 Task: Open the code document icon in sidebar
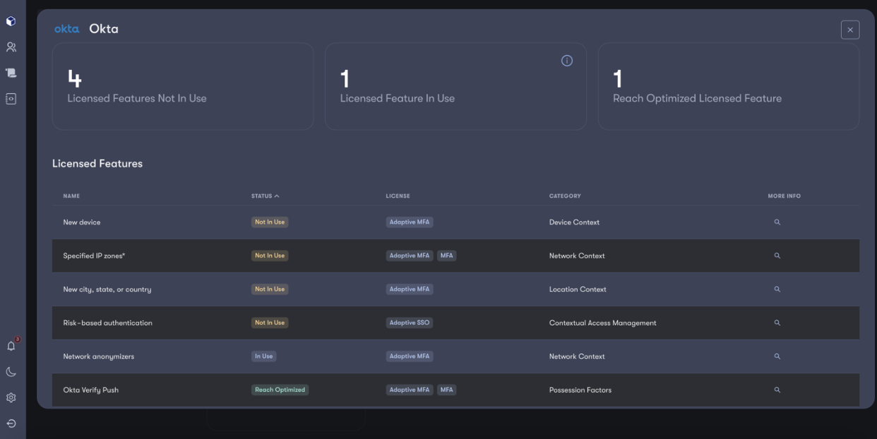tap(11, 99)
